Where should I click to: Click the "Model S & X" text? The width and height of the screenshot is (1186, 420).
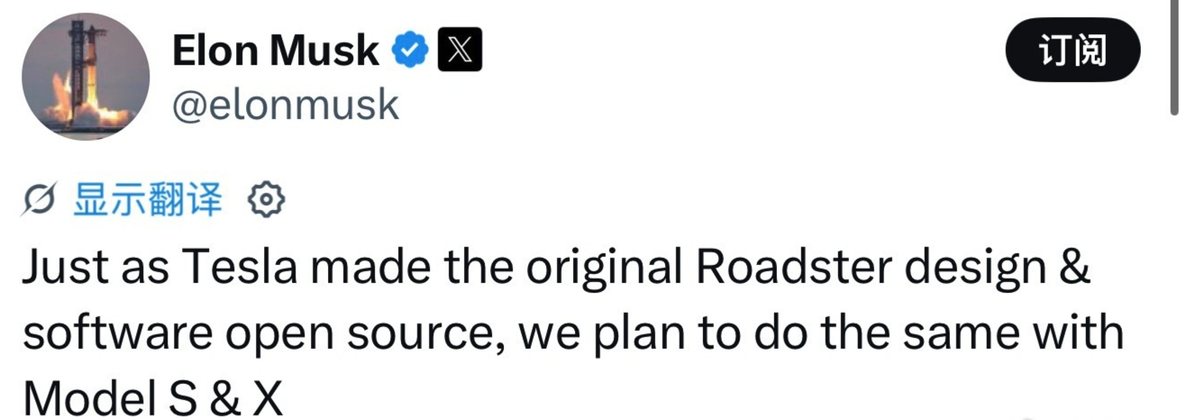point(152,397)
